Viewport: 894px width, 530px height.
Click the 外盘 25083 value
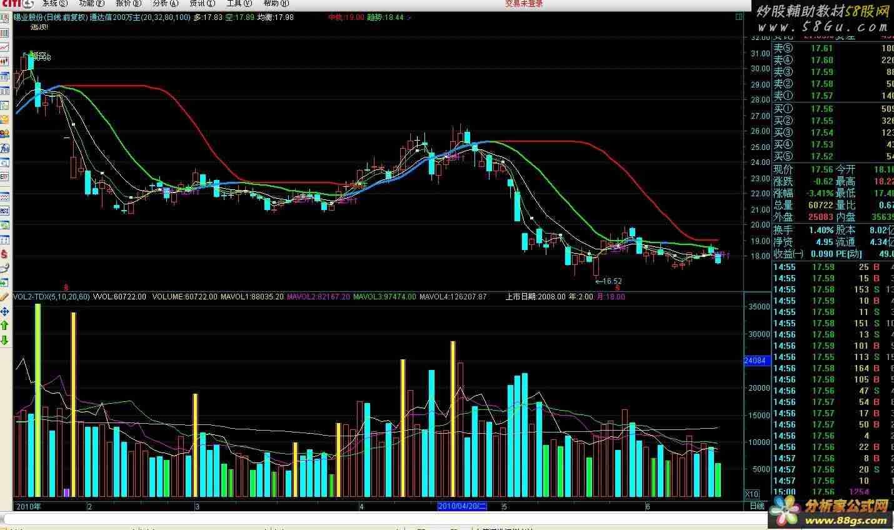pyautogui.click(x=821, y=217)
